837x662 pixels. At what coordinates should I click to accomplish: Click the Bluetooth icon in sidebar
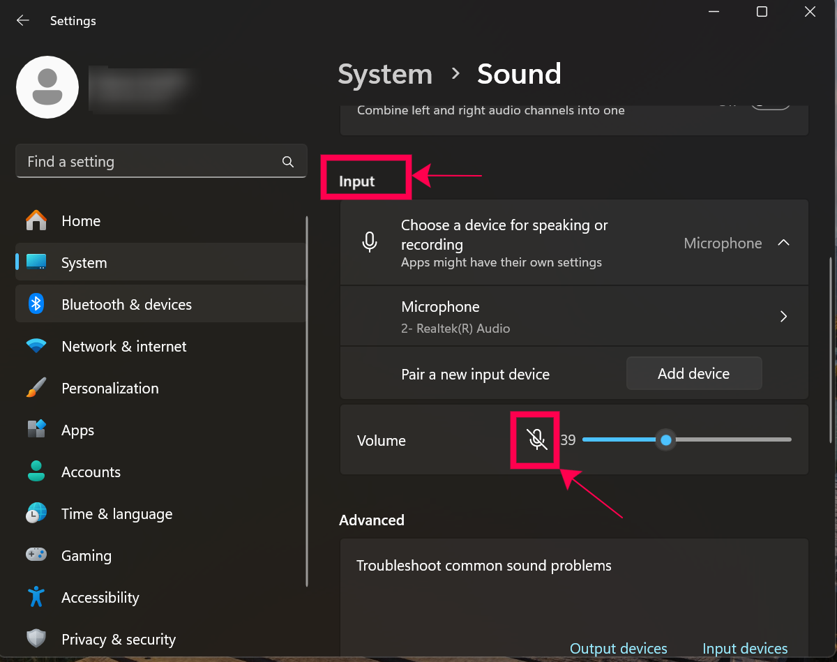click(x=36, y=304)
